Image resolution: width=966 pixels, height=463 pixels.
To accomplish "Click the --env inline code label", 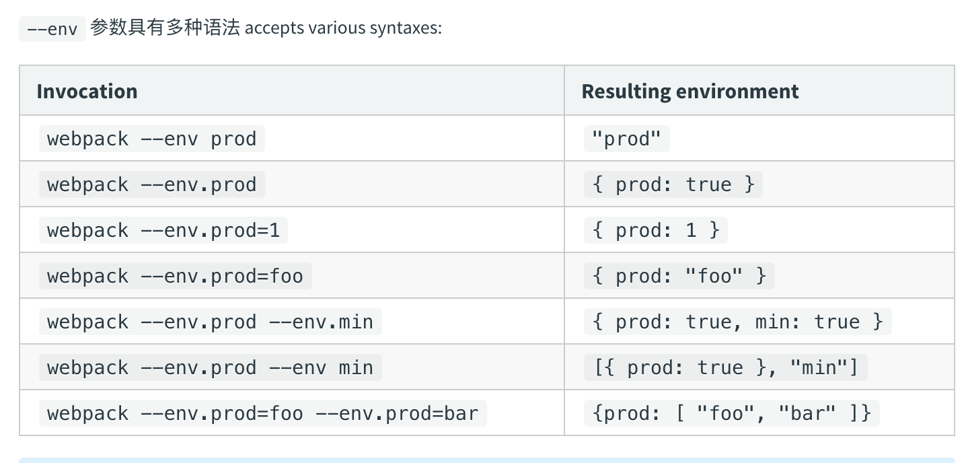I will point(52,30).
